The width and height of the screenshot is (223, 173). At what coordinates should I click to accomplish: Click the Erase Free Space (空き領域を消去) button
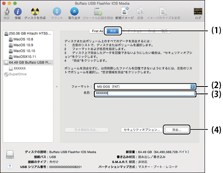(86, 130)
